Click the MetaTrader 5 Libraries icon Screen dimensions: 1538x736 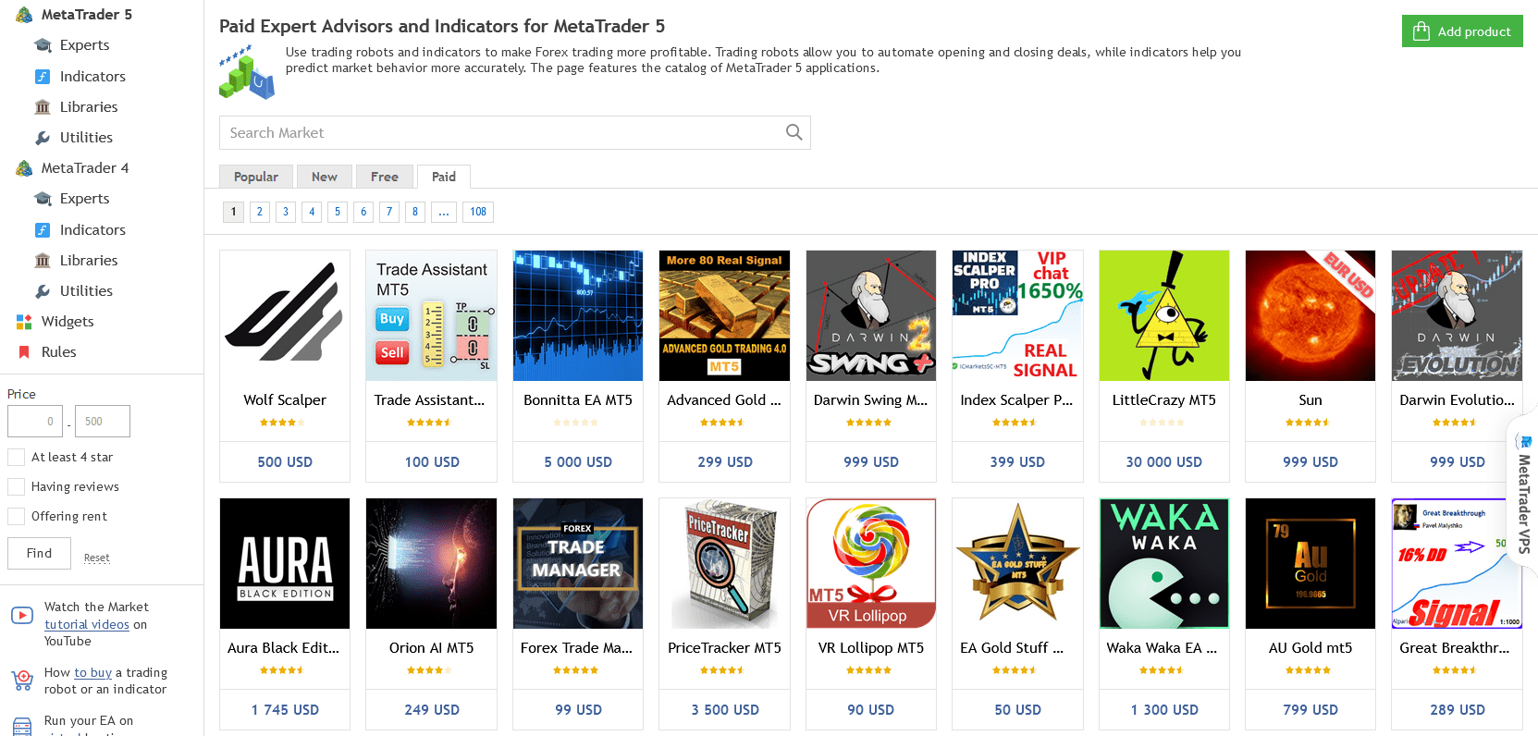pyautogui.click(x=43, y=107)
